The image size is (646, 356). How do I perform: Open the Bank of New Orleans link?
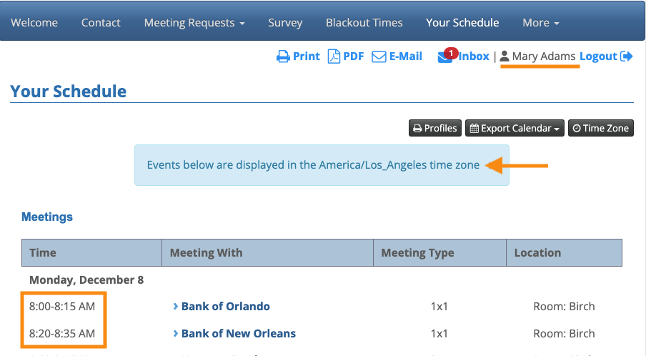coord(239,334)
